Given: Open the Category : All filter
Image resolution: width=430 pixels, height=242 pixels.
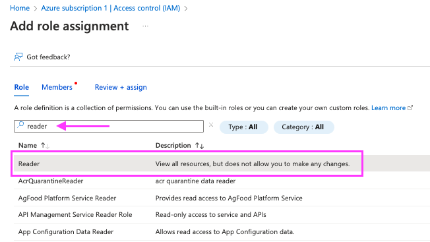Looking at the screenshot, I should click(303, 127).
